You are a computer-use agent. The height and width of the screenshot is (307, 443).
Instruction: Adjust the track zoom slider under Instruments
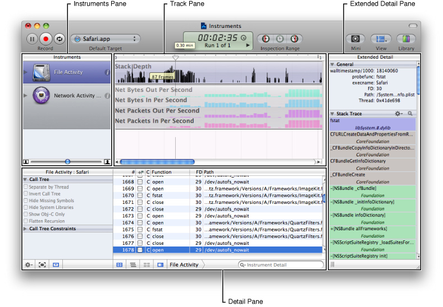pyautogui.click(x=67, y=161)
